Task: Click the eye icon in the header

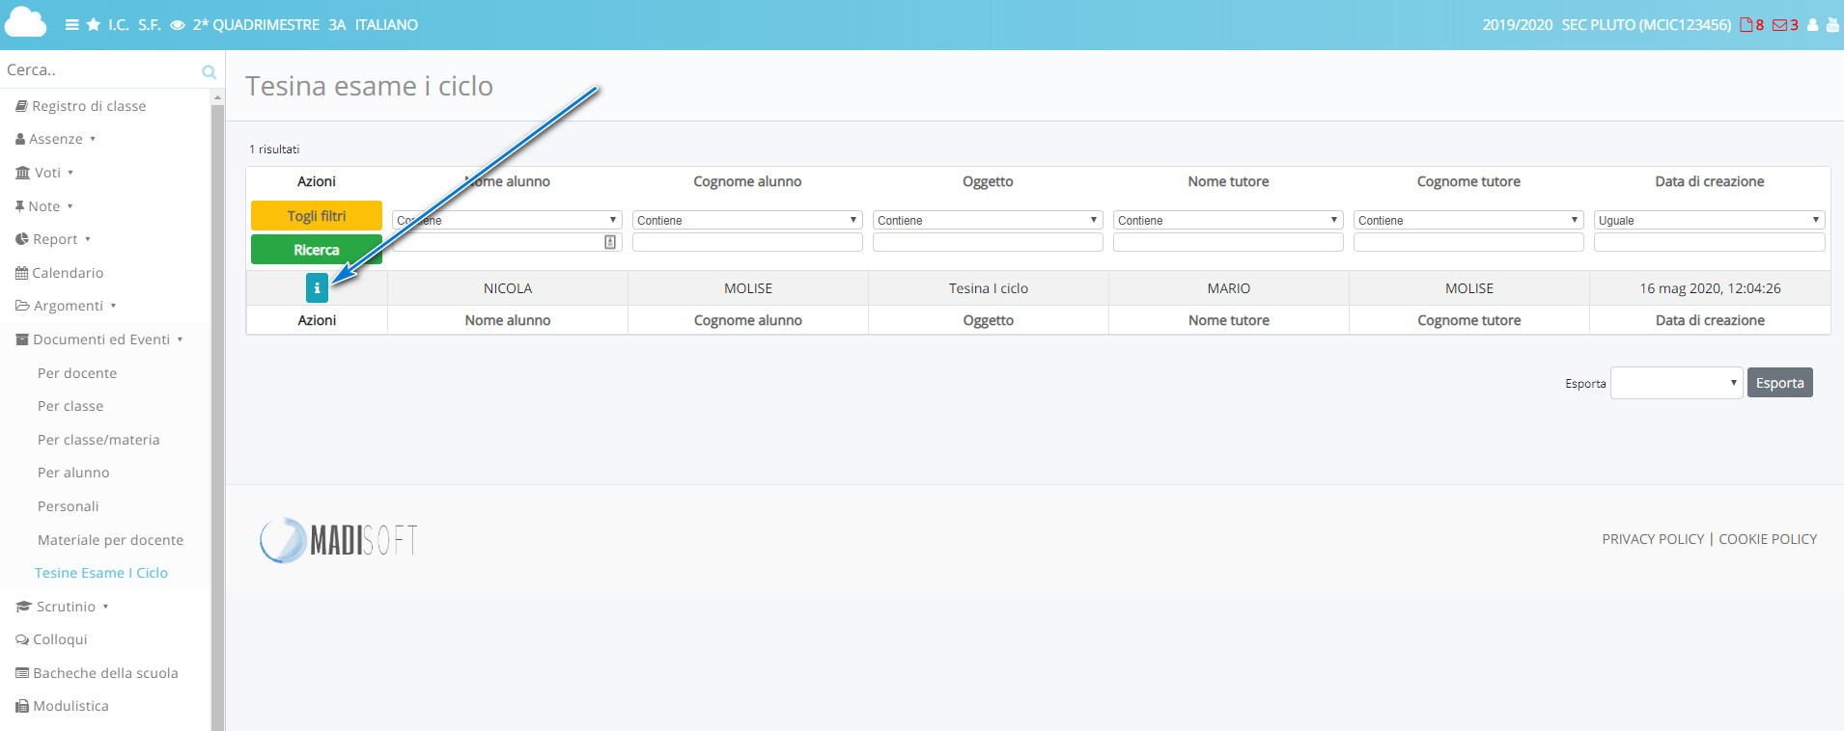Action: tap(178, 25)
